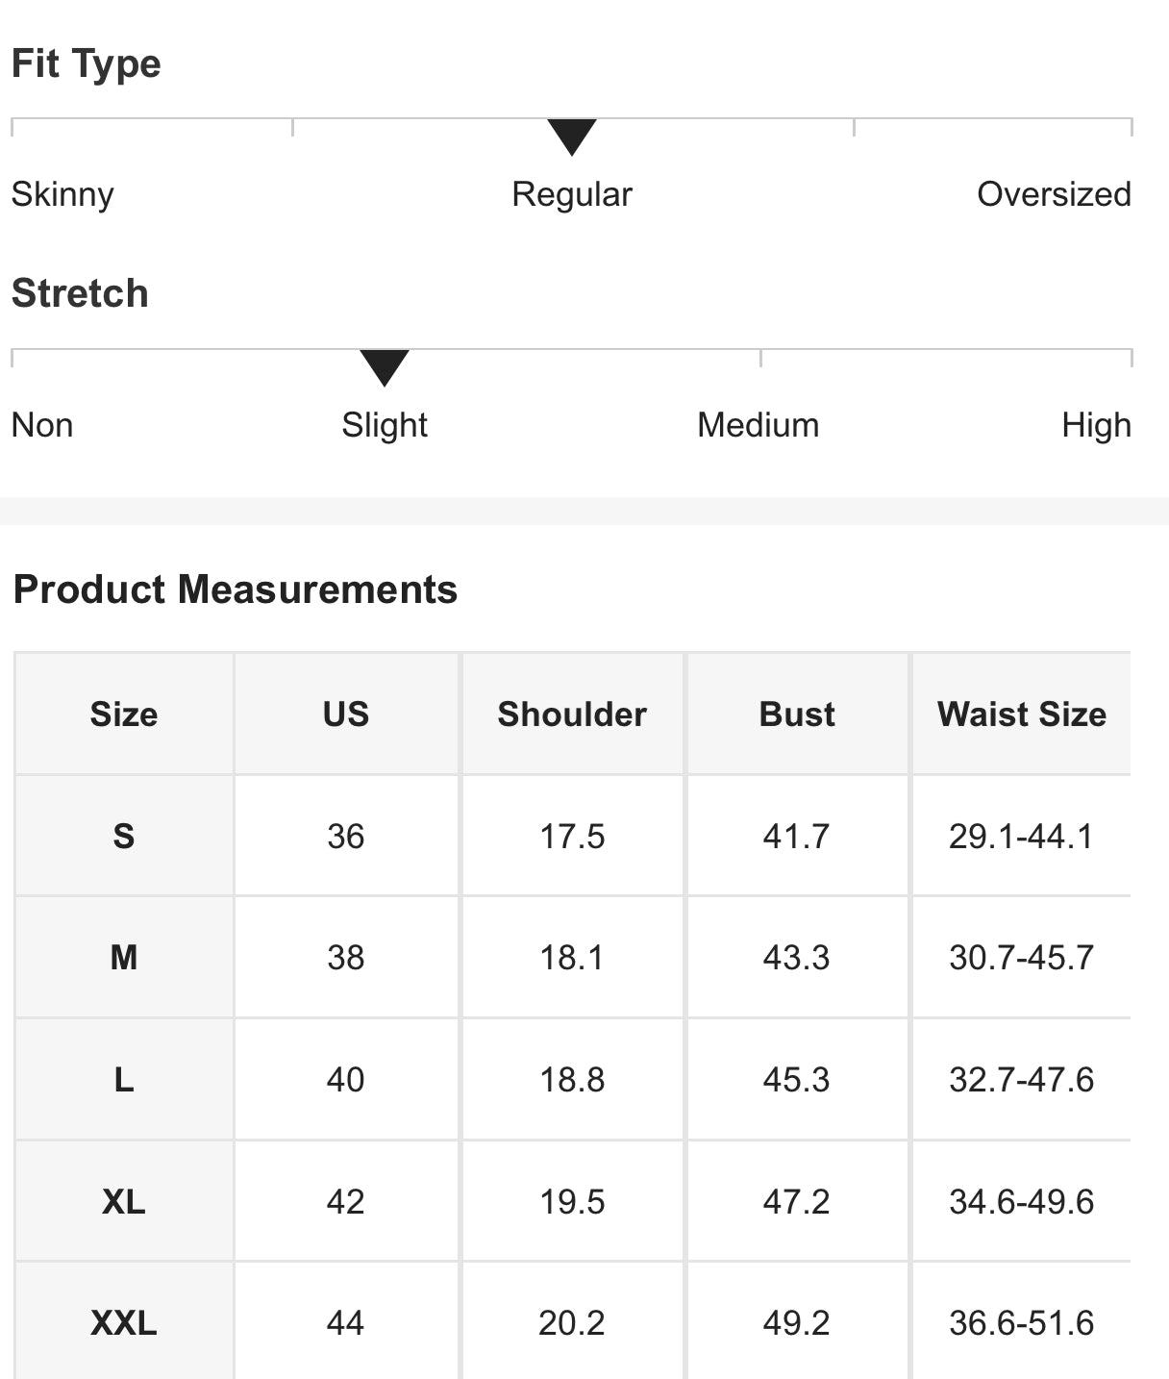Click the Bust column header
1169x1379 pixels.
click(797, 715)
